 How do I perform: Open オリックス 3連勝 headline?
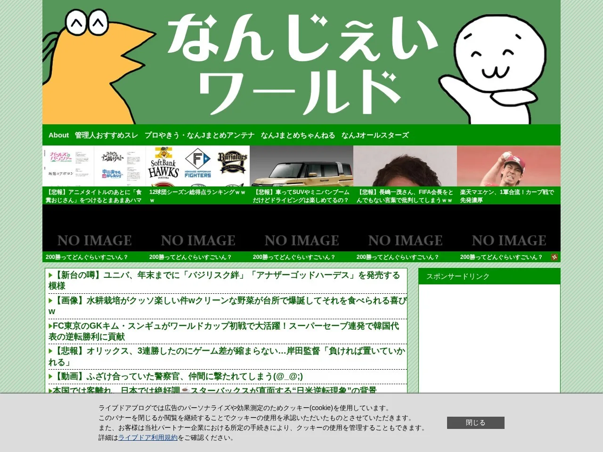tap(227, 357)
